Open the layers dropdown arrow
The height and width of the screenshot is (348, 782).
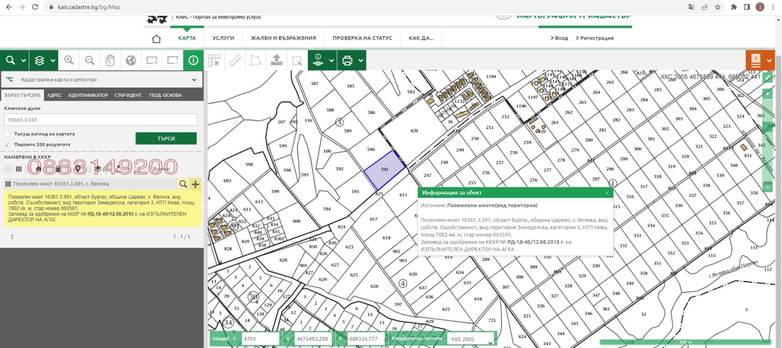click(x=53, y=61)
